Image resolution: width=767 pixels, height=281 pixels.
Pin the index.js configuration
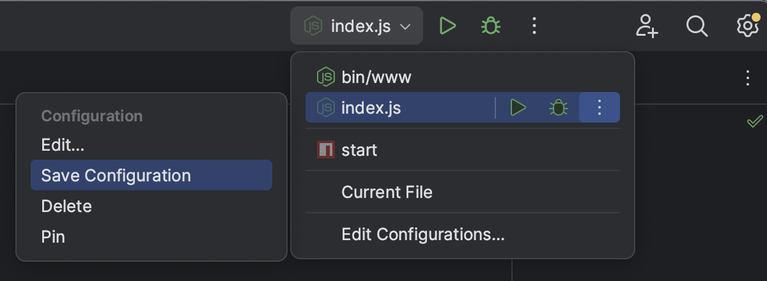tap(53, 237)
